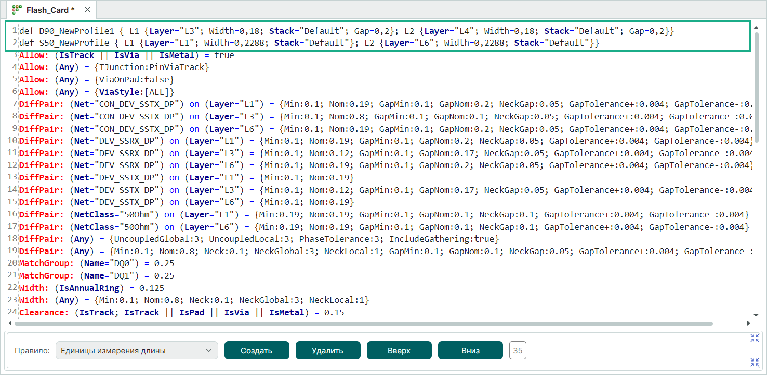Switch to the Flash_Card tab
This screenshot has height=375, width=767.
click(x=50, y=10)
